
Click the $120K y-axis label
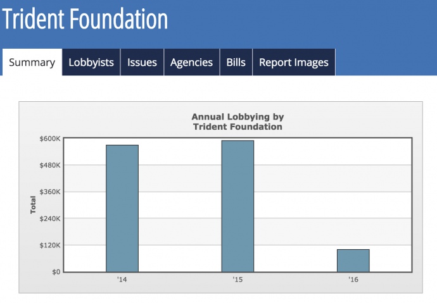(x=49, y=245)
